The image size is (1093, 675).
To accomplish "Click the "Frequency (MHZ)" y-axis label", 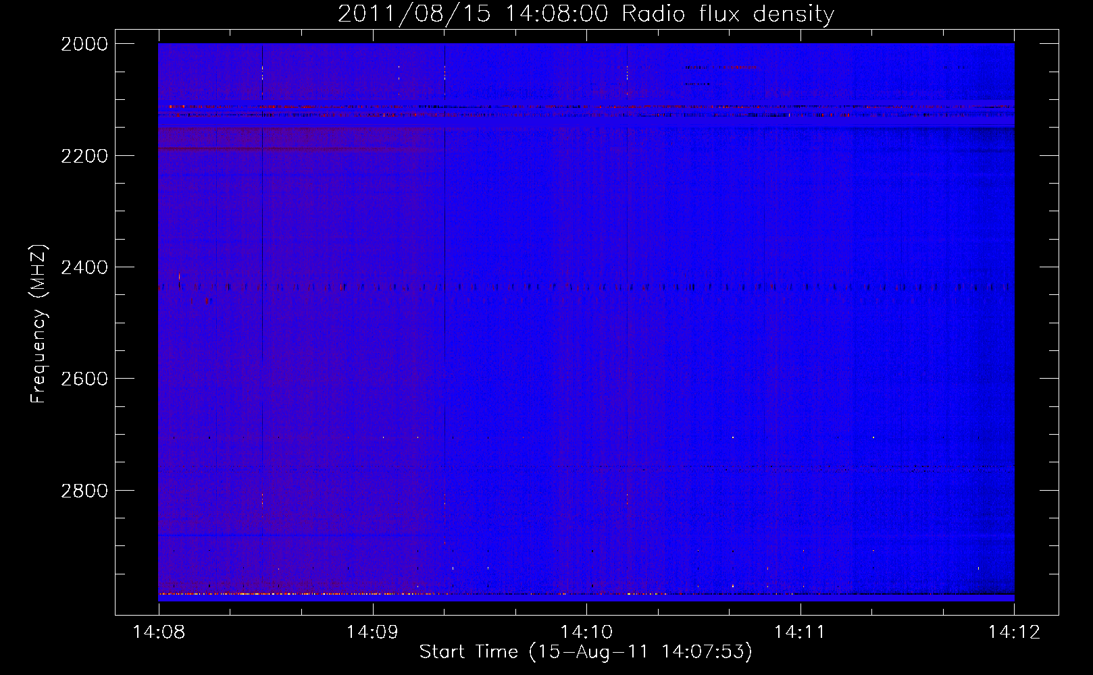I will pos(39,324).
